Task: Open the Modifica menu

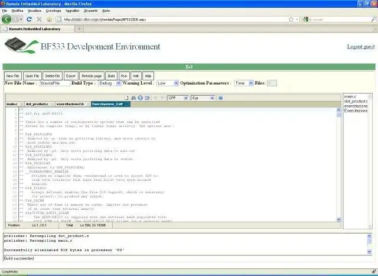Action: [17, 11]
